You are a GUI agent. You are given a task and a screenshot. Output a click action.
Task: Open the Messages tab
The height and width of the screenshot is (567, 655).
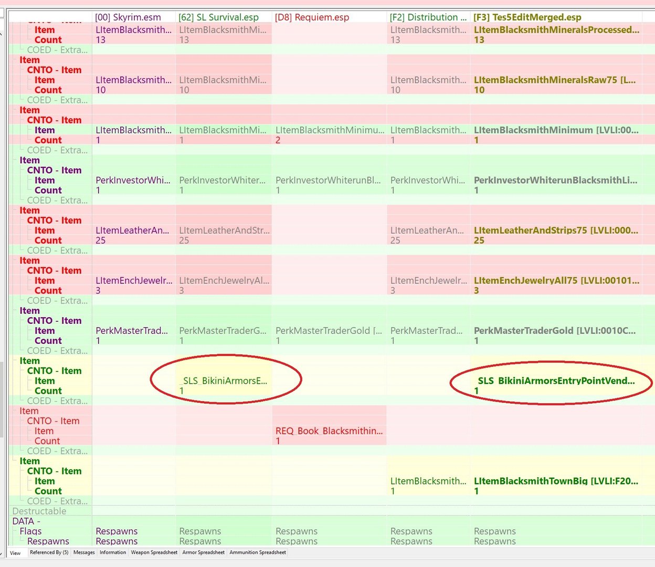coord(84,552)
